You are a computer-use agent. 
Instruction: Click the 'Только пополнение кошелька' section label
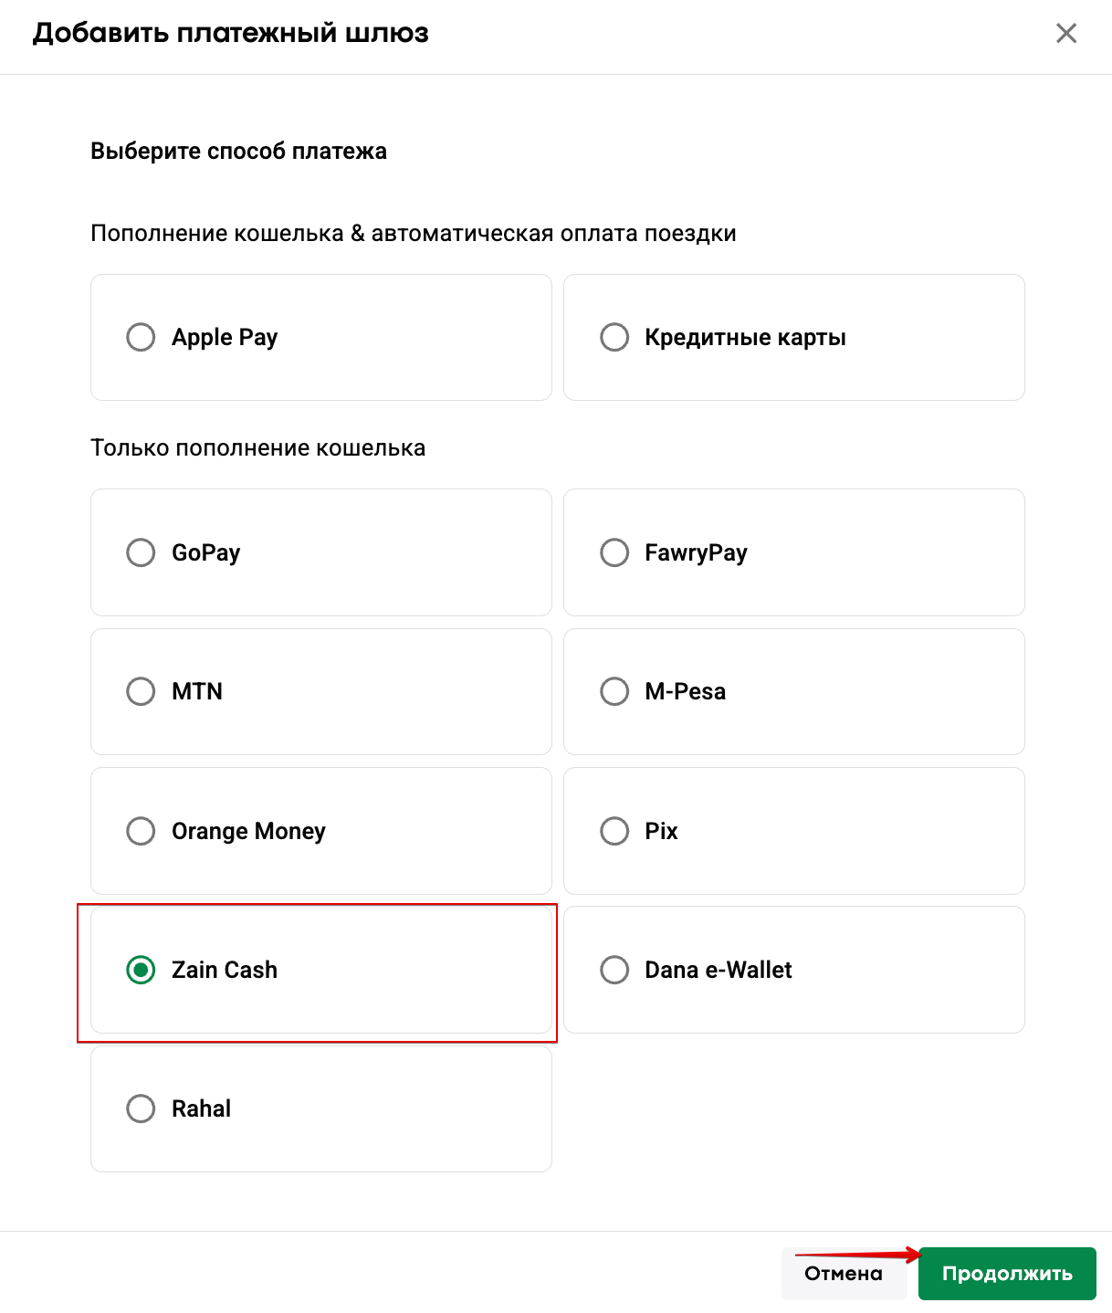coord(257,448)
